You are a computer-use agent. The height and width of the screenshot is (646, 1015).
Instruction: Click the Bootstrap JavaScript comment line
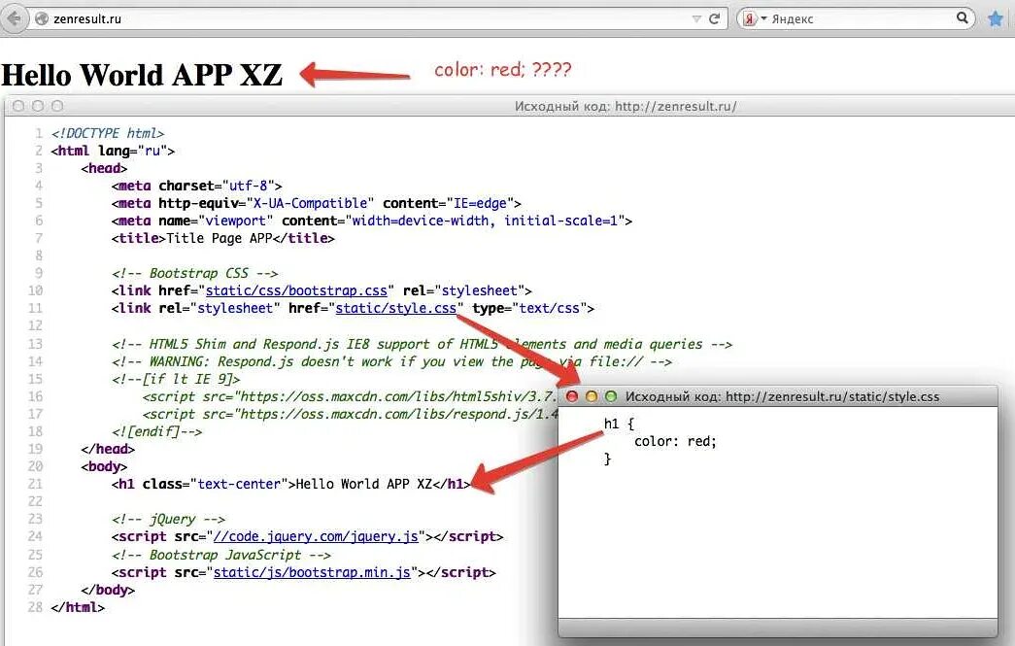221,555
